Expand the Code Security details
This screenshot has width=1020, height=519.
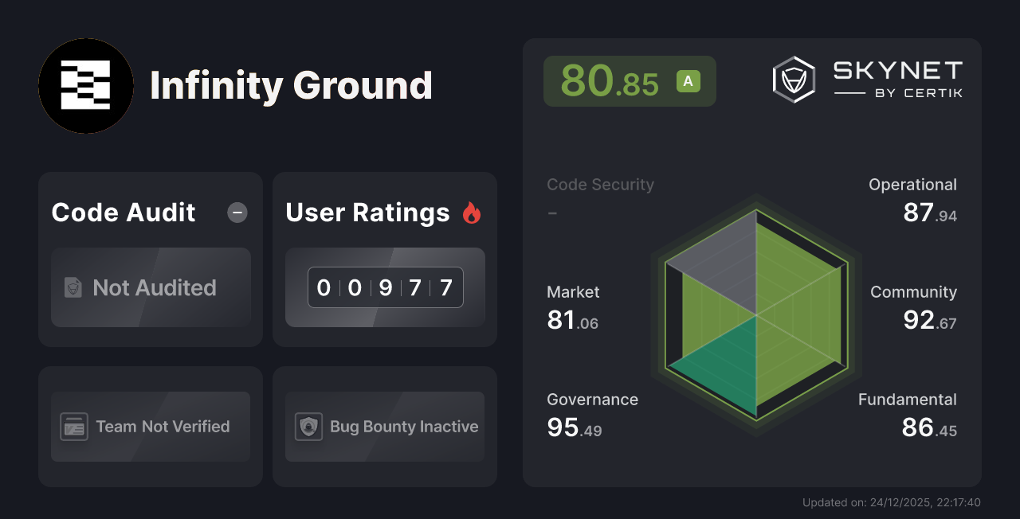pos(600,185)
